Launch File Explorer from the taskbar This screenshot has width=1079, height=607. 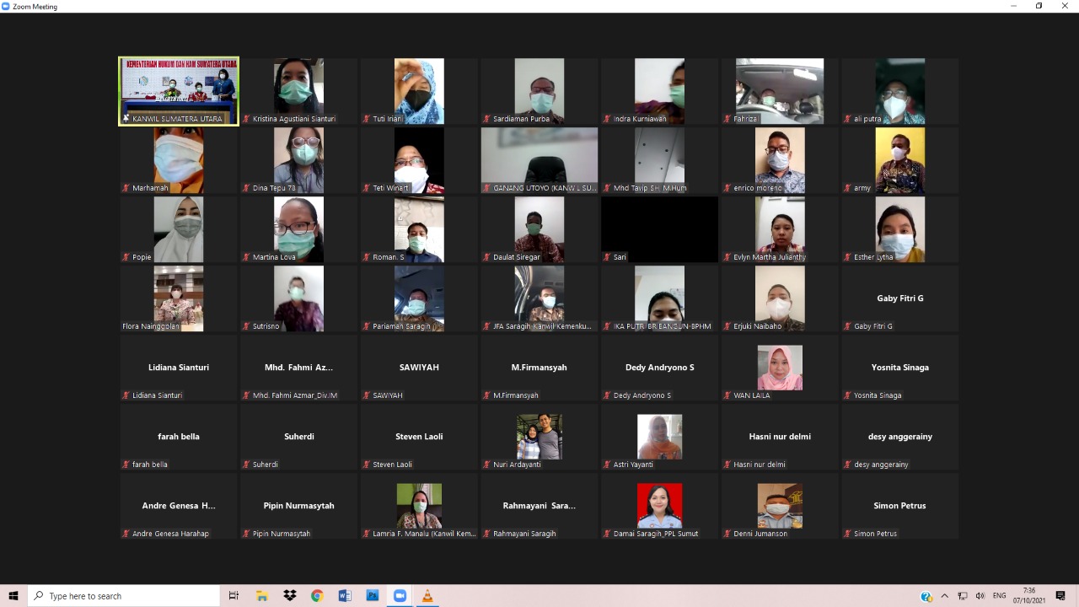click(x=262, y=596)
